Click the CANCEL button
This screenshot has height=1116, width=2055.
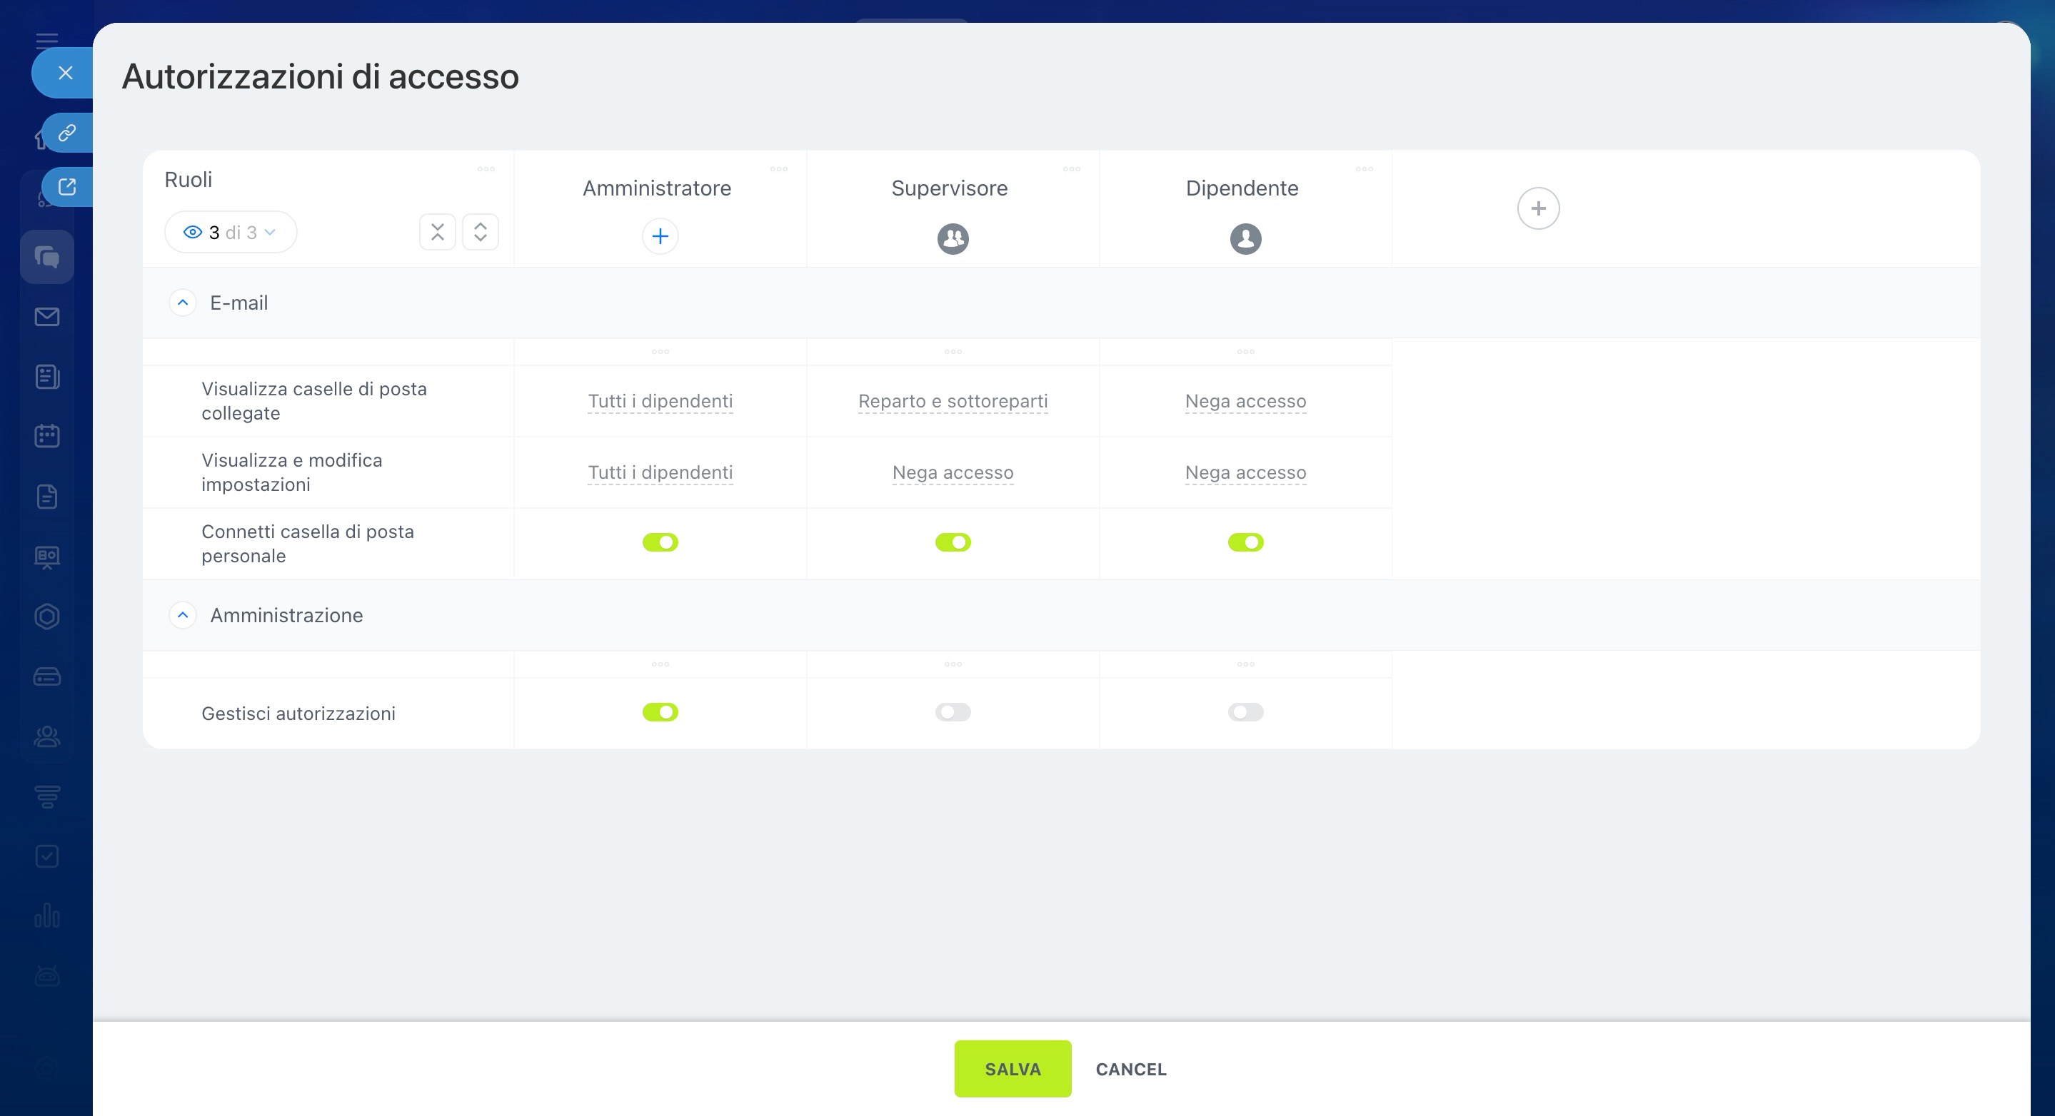pyautogui.click(x=1130, y=1069)
